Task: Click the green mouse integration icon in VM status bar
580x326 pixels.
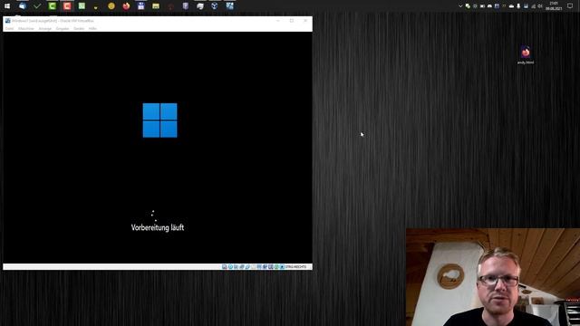Action: tap(276, 267)
